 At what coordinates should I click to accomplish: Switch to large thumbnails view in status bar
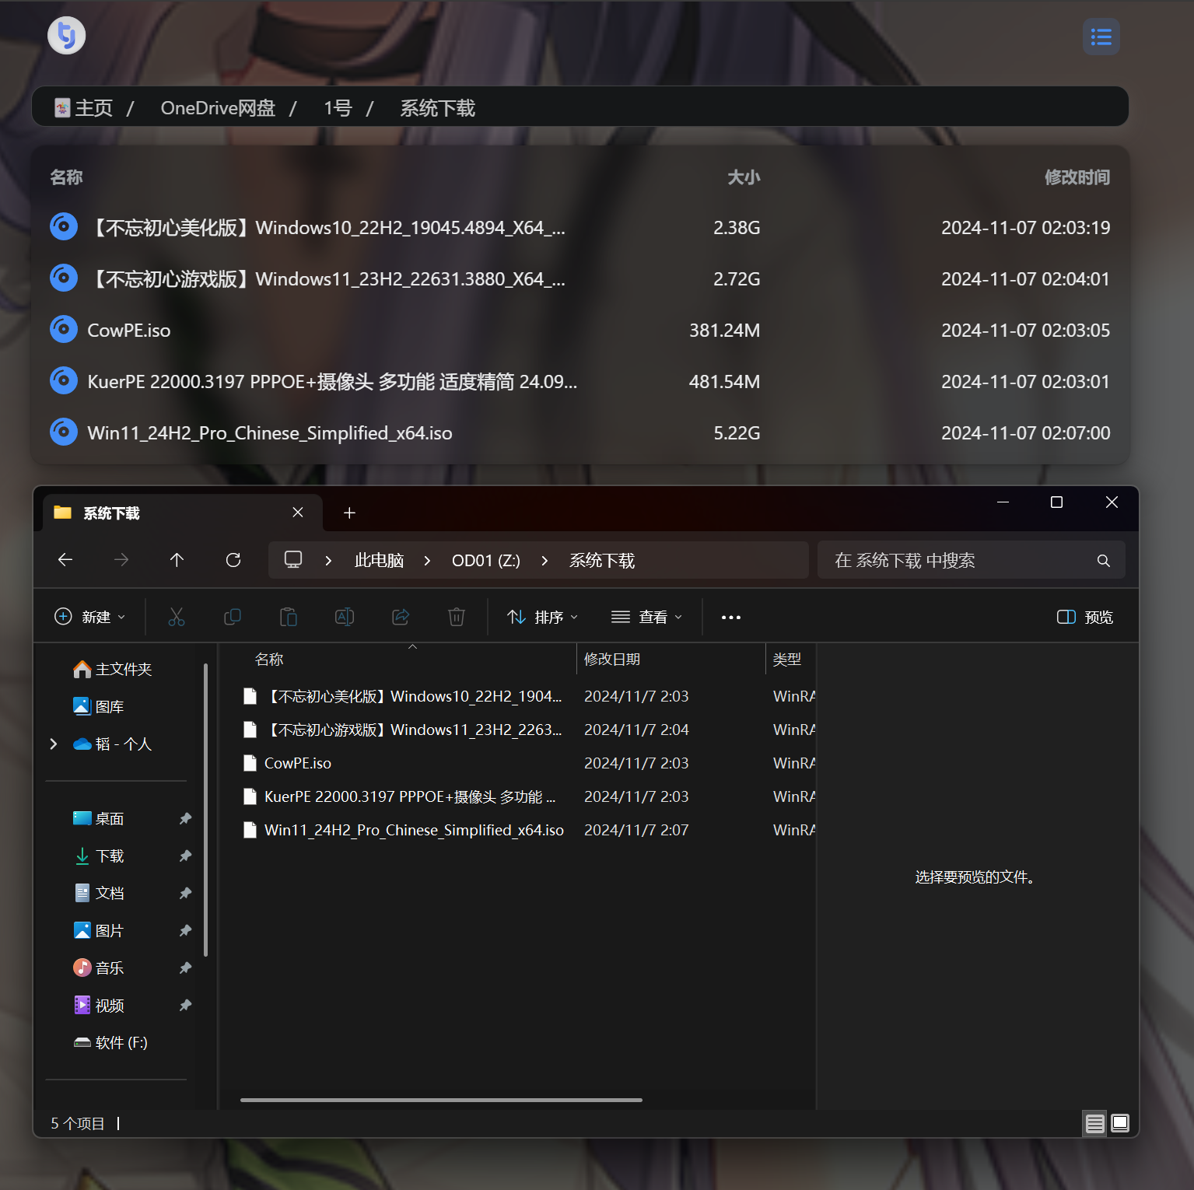(x=1120, y=1123)
